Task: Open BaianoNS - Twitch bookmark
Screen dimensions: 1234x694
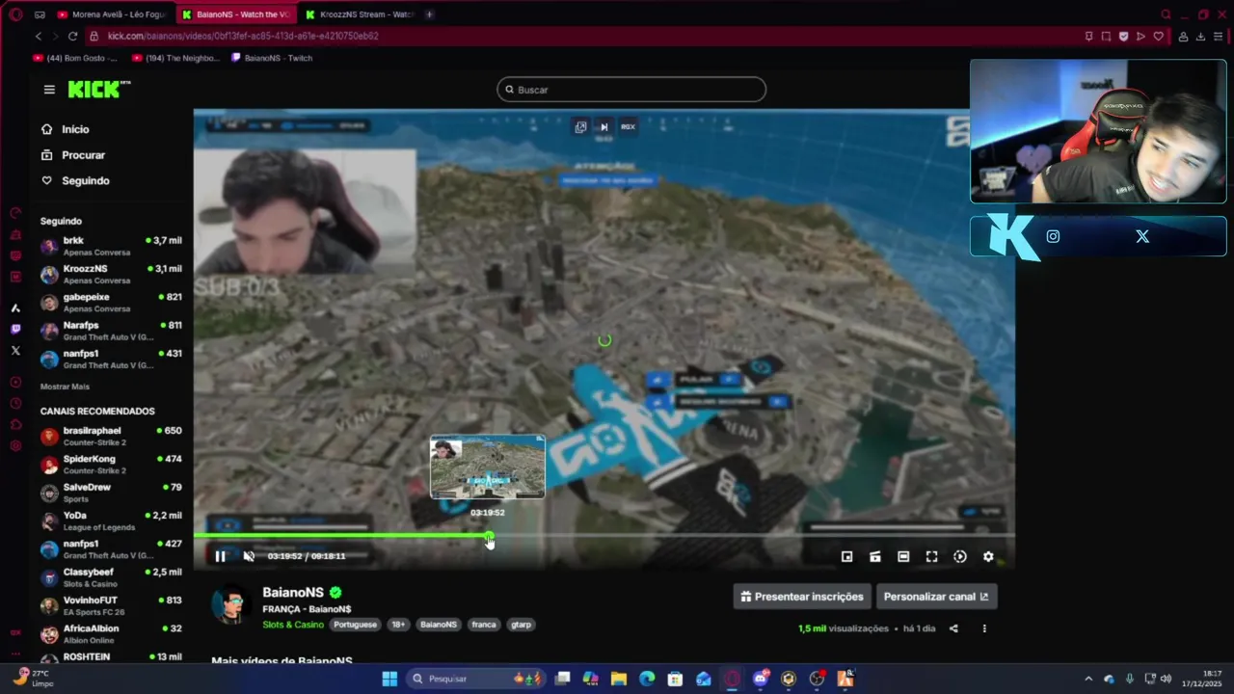Action: (x=272, y=58)
